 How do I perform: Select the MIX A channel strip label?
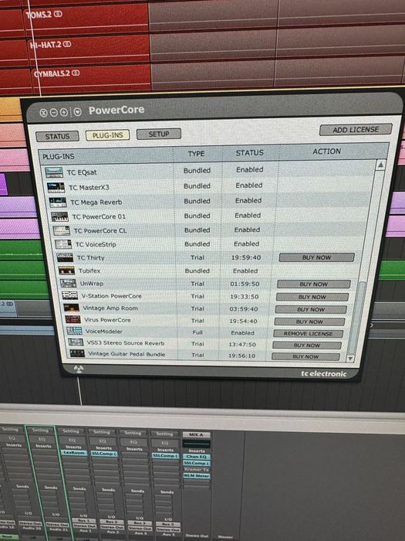click(x=196, y=434)
